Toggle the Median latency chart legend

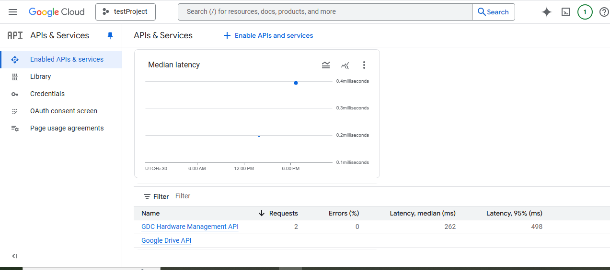326,65
